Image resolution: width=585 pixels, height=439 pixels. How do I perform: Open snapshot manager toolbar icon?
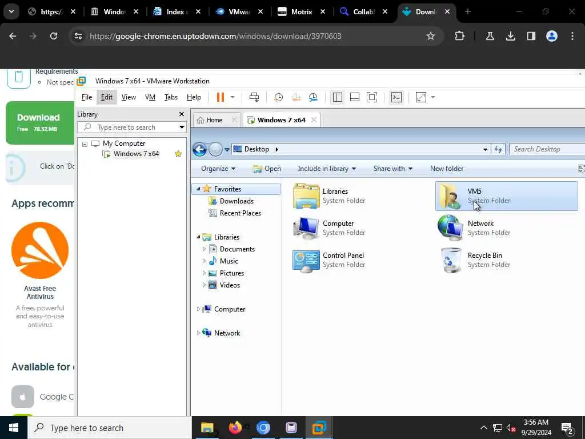click(313, 97)
